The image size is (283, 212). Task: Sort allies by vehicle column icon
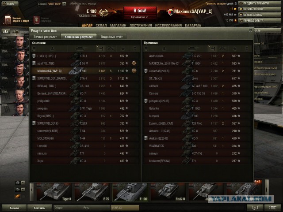pos(81,48)
